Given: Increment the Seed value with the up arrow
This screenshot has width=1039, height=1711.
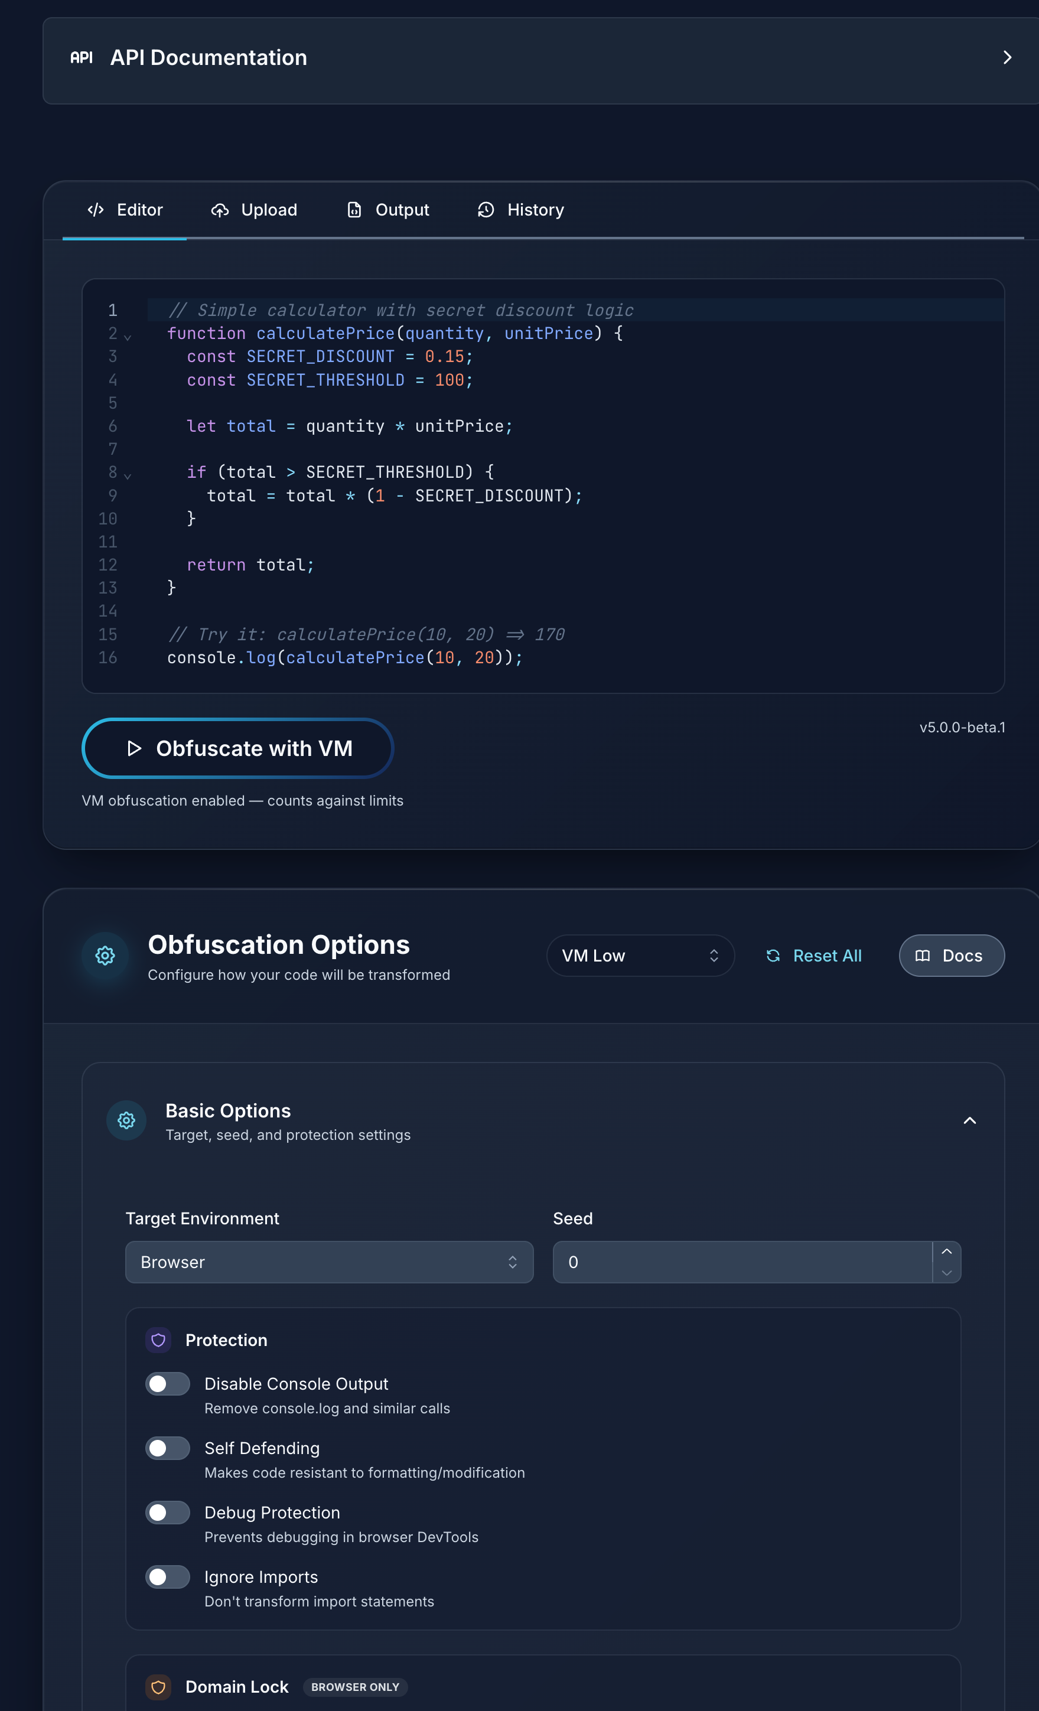Looking at the screenshot, I should (946, 1252).
